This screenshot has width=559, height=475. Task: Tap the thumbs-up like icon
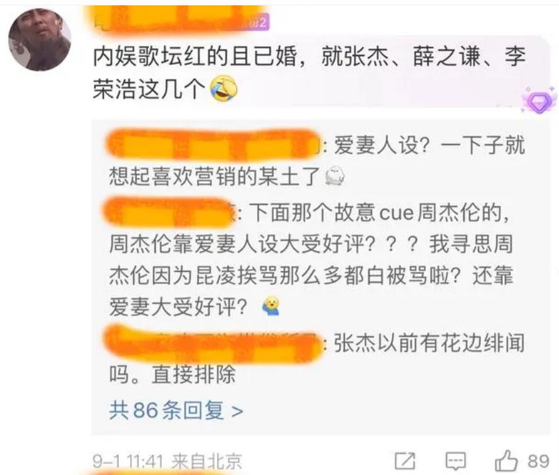[506, 461]
